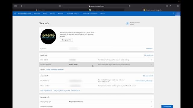Click the help question mark icon
Screen dimensions: 193x108
point(173,13)
